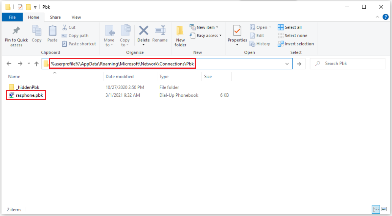Viewport: 392px width, 216px height.
Task: Click the Cut scissors icon
Action: [65, 27]
